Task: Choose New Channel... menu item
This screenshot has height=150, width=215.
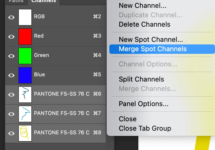Action: pos(142,5)
